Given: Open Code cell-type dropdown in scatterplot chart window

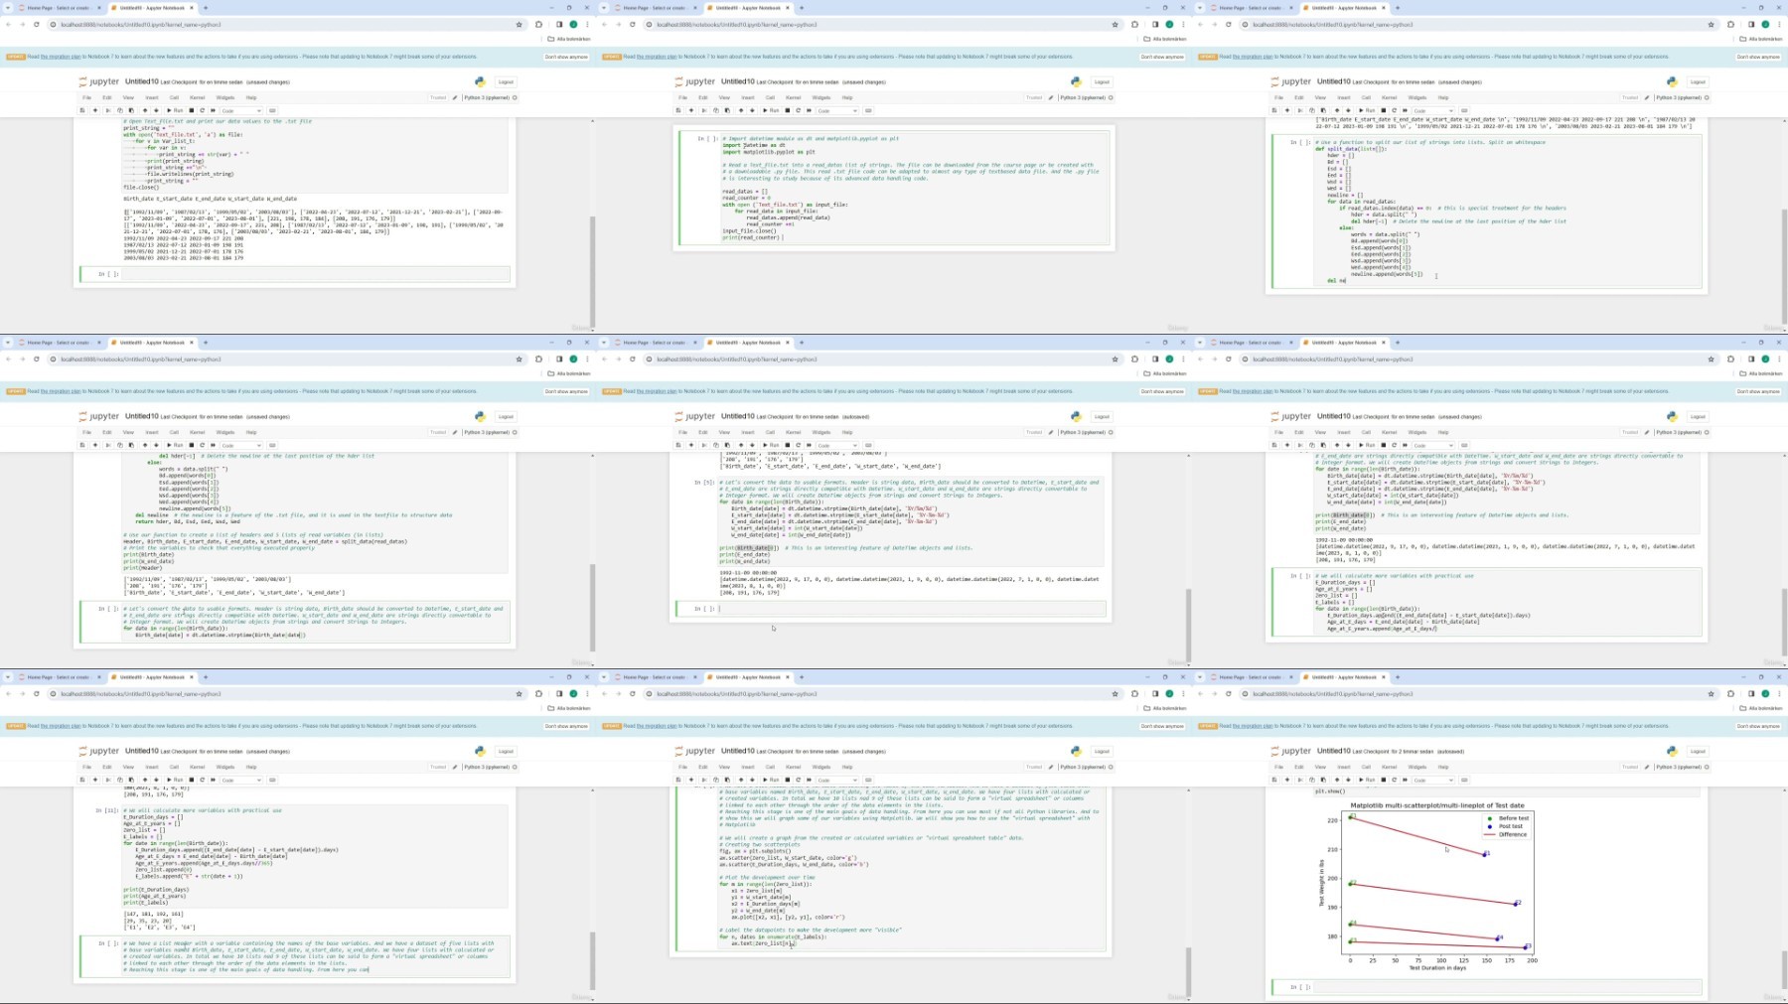Looking at the screenshot, I should (x=1433, y=780).
